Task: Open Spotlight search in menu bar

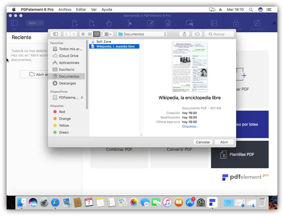Action: point(251,10)
